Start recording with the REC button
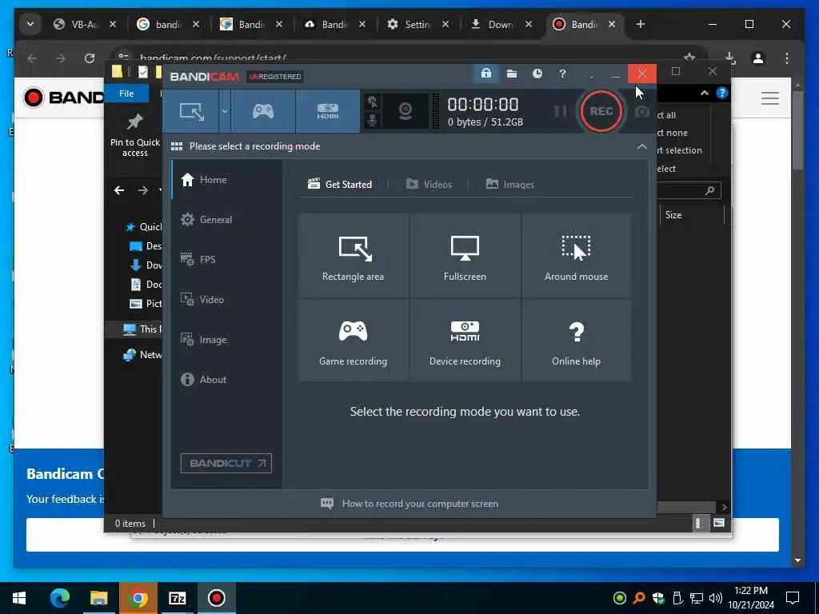The width and height of the screenshot is (819, 614). (x=601, y=111)
